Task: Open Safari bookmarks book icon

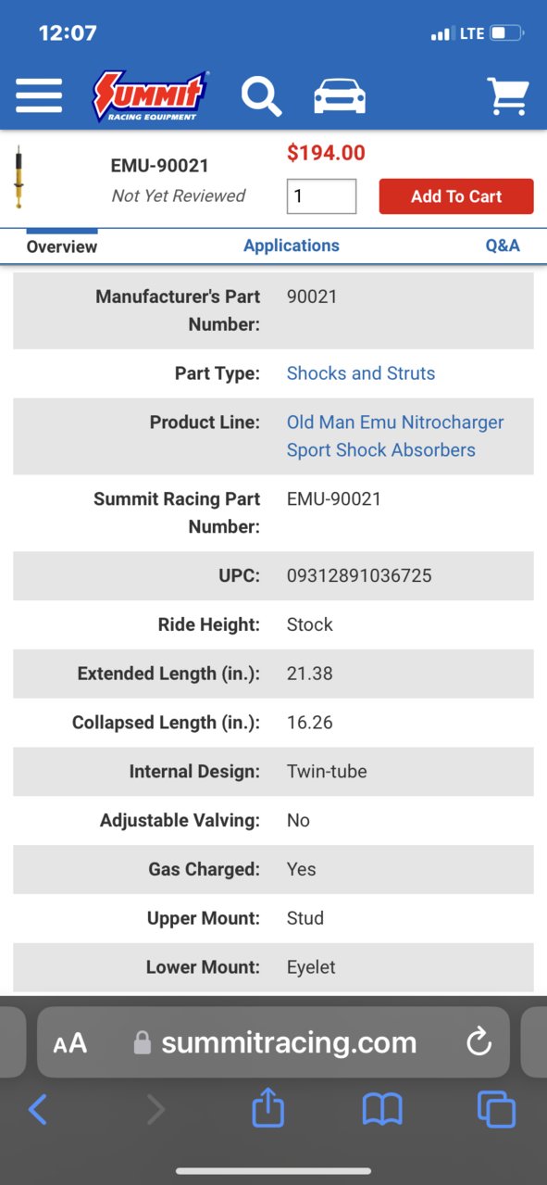Action: (382, 1109)
